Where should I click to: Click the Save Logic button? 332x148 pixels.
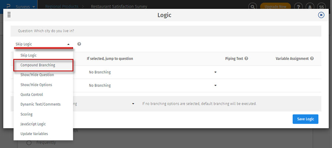[x=305, y=119]
